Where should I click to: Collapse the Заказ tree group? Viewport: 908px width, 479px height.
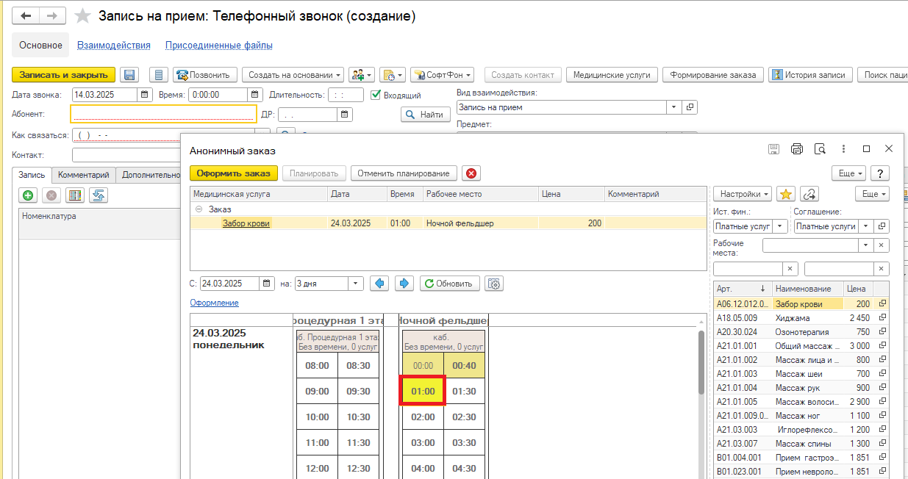[x=199, y=209]
